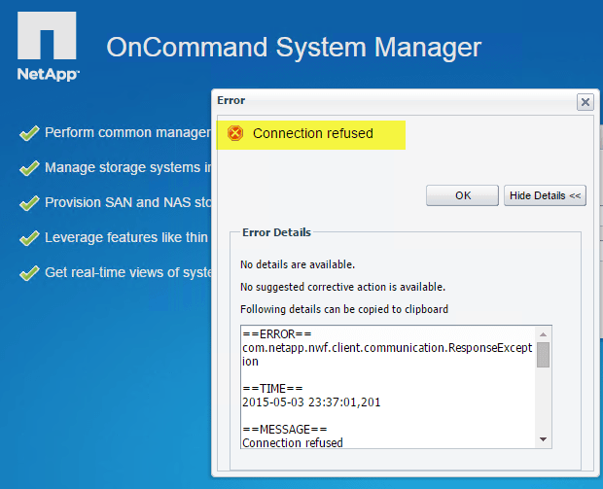
Task: Click the Error Details group label
Action: point(276,232)
